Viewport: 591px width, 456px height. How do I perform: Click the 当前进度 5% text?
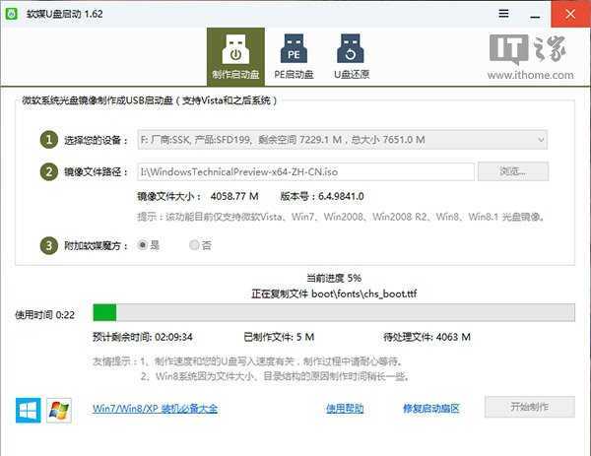(x=334, y=278)
